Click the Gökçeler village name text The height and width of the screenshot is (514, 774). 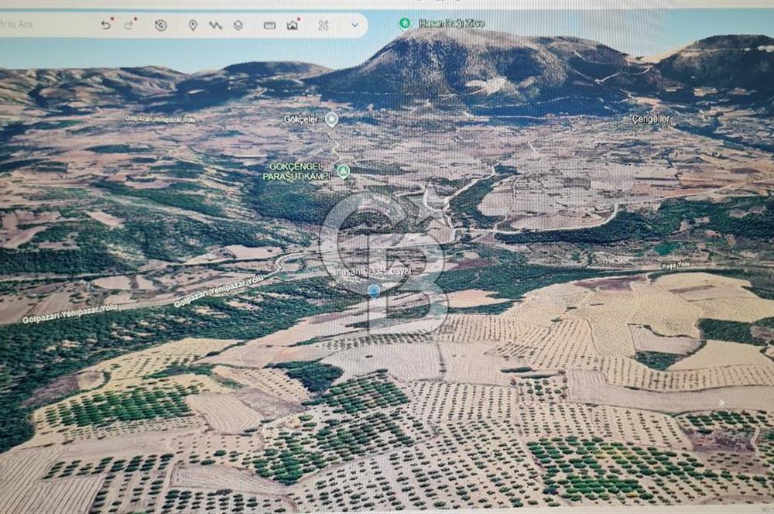301,119
